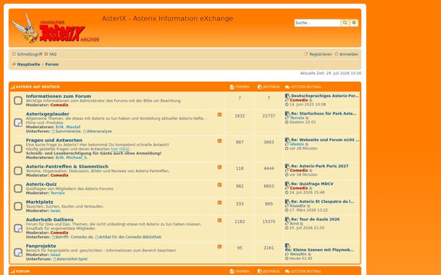
Task: Open advanced search gear icon
Action: (x=354, y=23)
